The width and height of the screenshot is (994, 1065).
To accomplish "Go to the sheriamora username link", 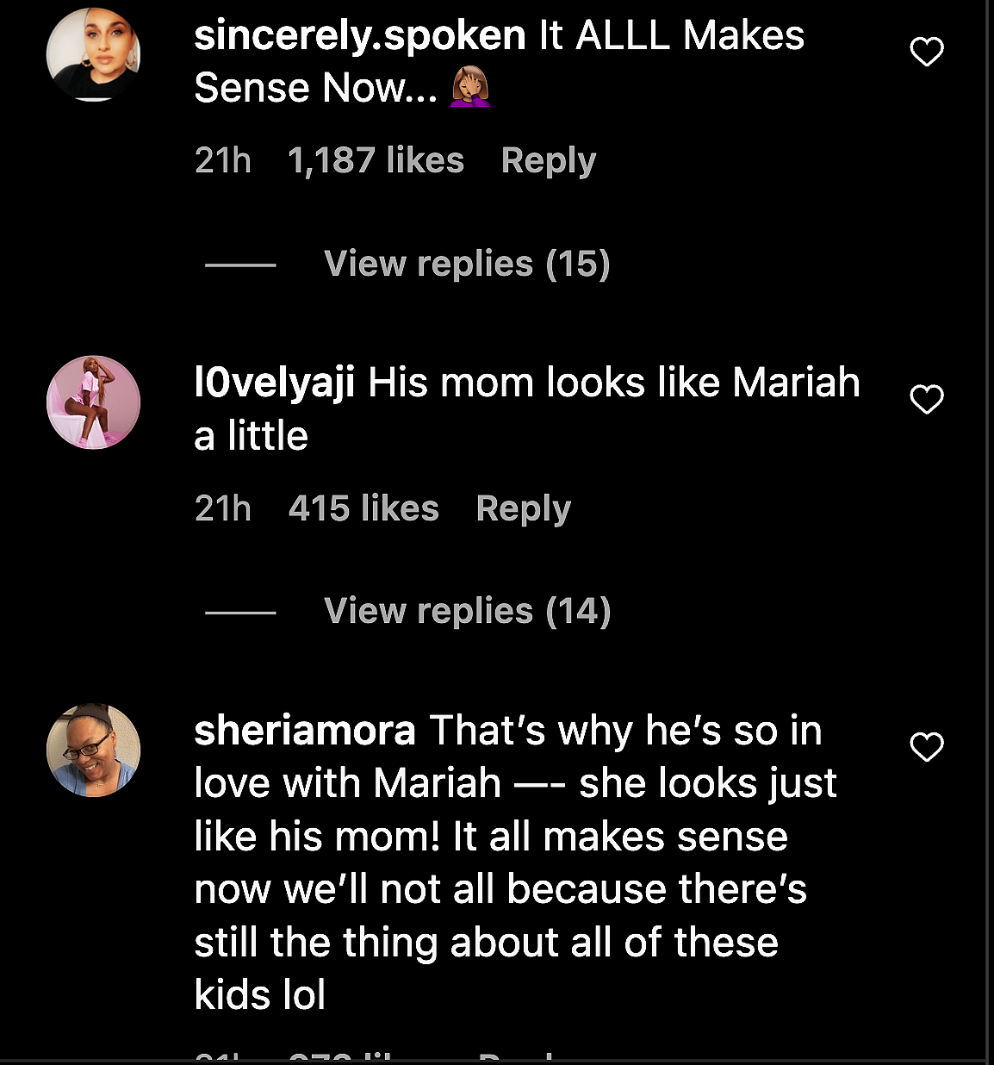I will [x=305, y=731].
